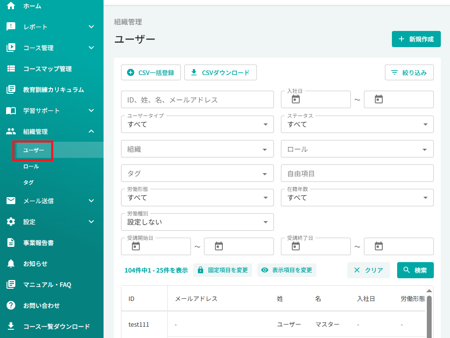Click the 教育訓練カリキュラム icon
The width and height of the screenshot is (450, 338).
(x=11, y=89)
